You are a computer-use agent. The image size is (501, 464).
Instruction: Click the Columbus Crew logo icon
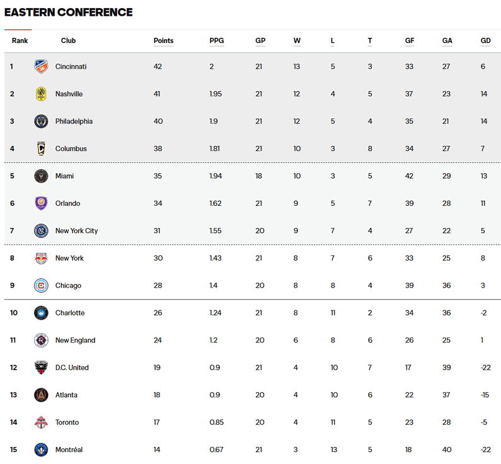click(x=41, y=149)
